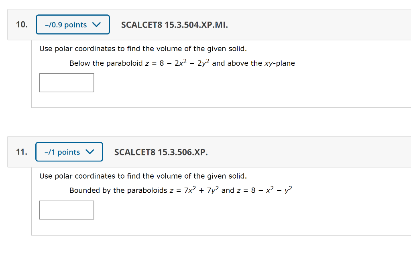Select the paraboloids equation text in question 11
Viewport: 411px width, 256px height.
click(x=181, y=190)
